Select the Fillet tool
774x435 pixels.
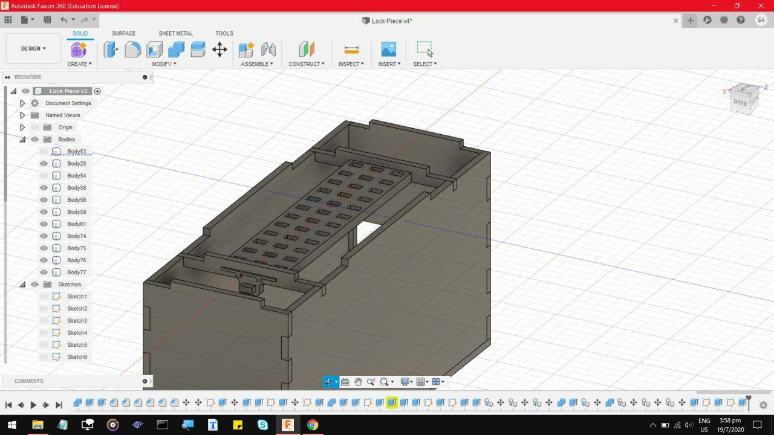pos(132,50)
